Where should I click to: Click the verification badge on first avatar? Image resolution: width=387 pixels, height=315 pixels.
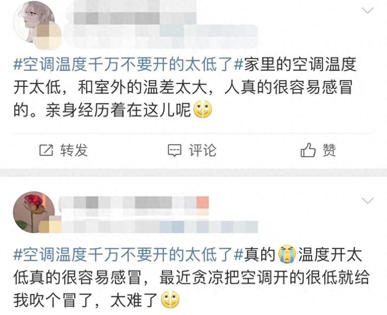48,36
